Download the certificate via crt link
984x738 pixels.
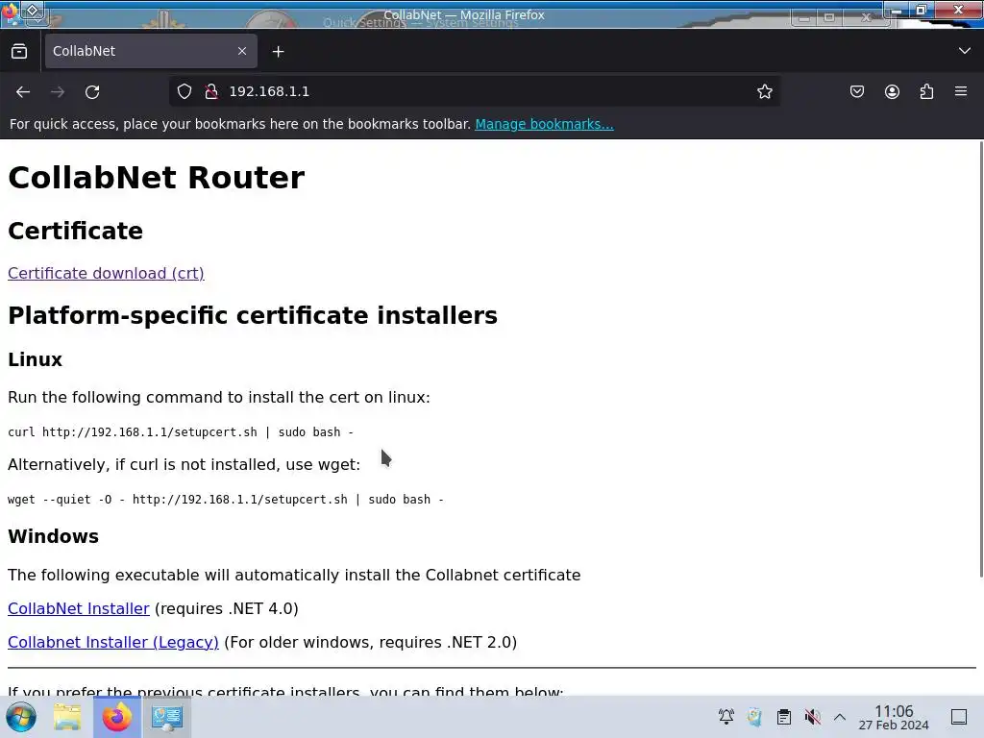point(106,274)
